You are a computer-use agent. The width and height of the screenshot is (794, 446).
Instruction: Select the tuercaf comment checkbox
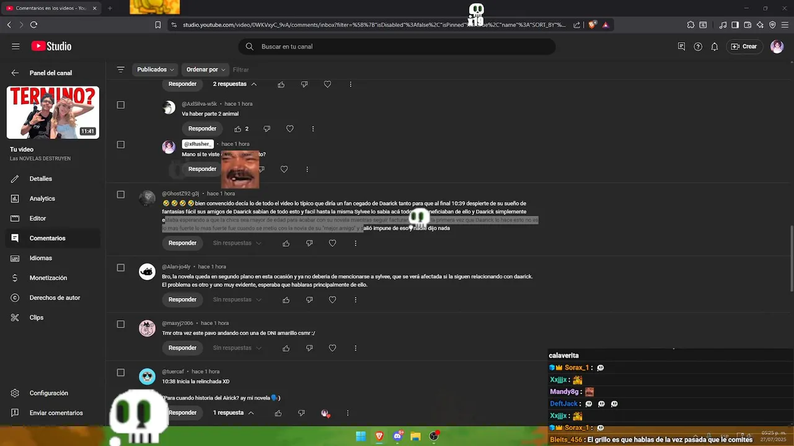point(121,372)
